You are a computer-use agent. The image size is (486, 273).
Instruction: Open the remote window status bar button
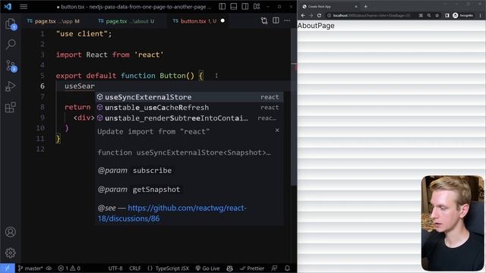click(7, 268)
